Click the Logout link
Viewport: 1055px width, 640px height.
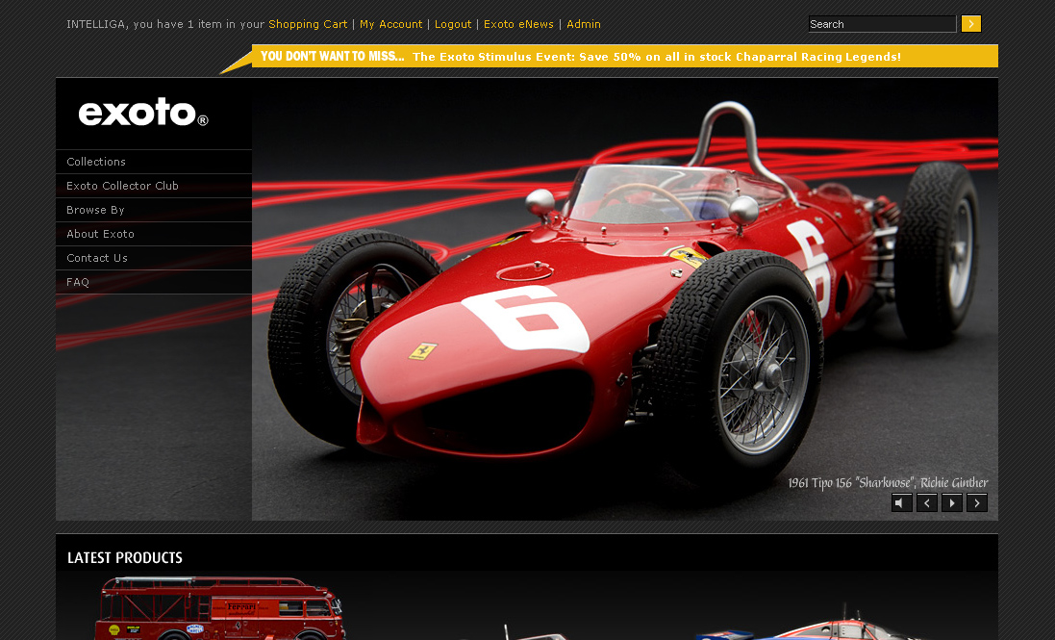pyautogui.click(x=453, y=24)
